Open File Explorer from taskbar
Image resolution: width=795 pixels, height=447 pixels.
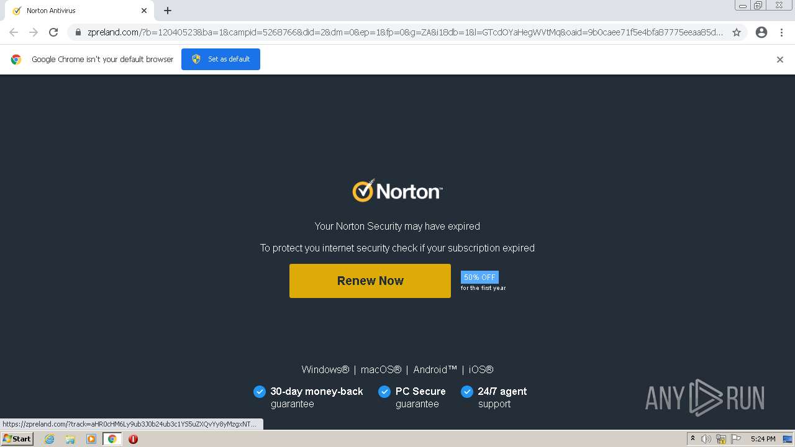[70, 439]
